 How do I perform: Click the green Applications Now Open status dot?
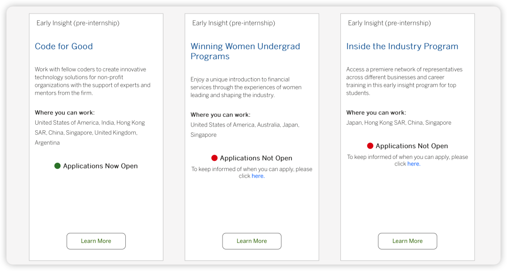point(57,166)
